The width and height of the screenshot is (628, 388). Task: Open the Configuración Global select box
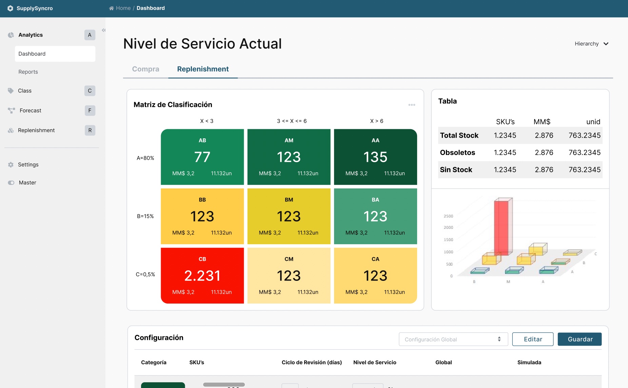pyautogui.click(x=453, y=339)
